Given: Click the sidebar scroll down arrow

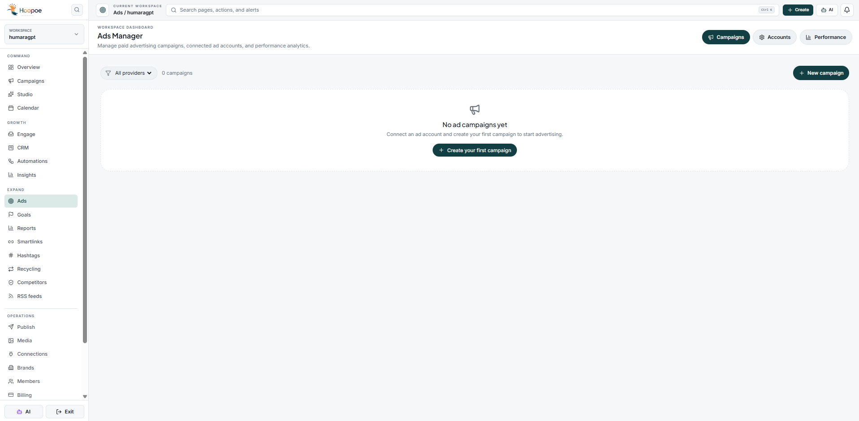Looking at the screenshot, I should pos(85,397).
